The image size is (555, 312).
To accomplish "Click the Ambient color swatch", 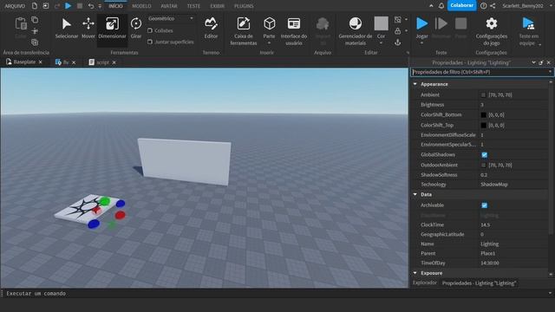I will pos(484,94).
